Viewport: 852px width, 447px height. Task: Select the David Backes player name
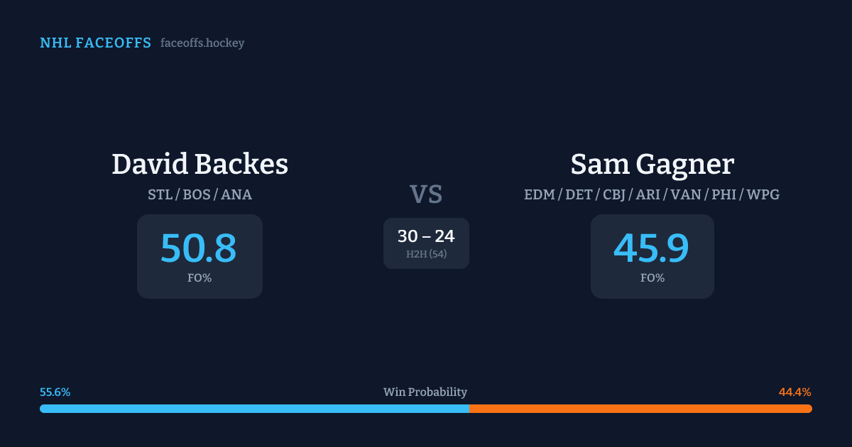point(200,165)
